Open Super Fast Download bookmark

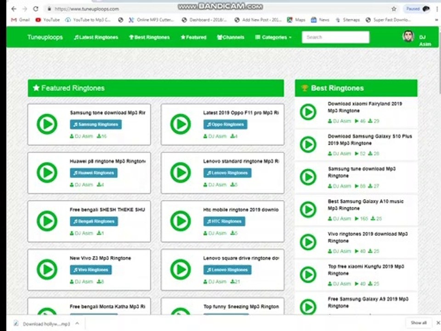388,20
